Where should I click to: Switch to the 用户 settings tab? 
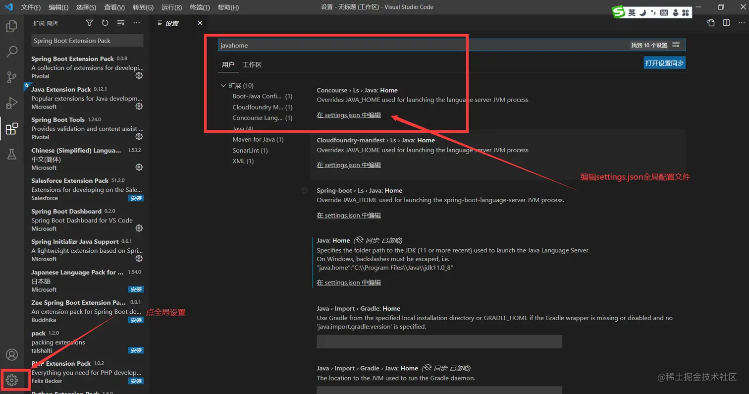click(228, 65)
